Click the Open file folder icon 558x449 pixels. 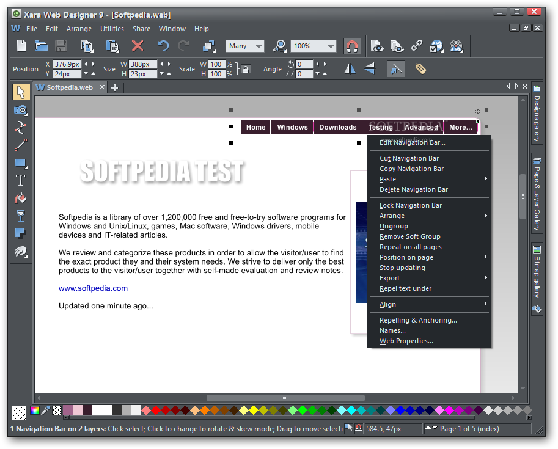click(x=42, y=46)
